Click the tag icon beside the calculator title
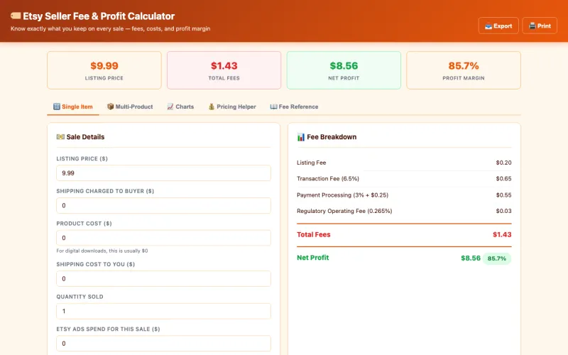The image size is (568, 355). click(x=16, y=16)
